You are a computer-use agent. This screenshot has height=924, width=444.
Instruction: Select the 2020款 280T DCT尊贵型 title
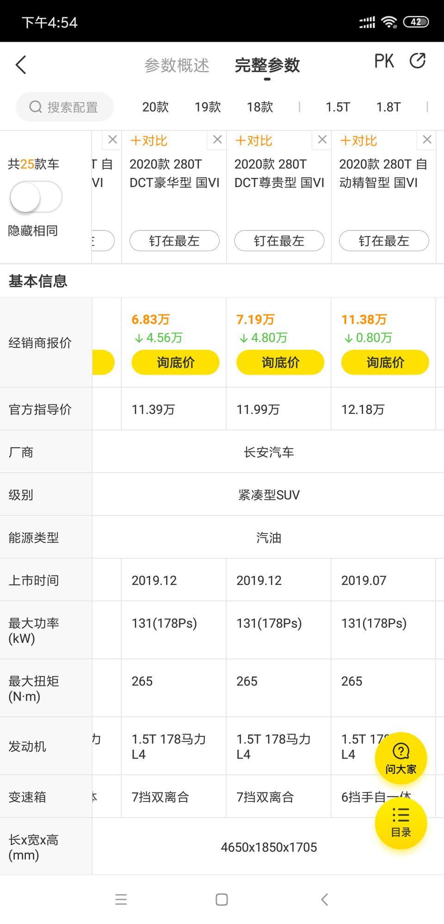click(x=279, y=173)
